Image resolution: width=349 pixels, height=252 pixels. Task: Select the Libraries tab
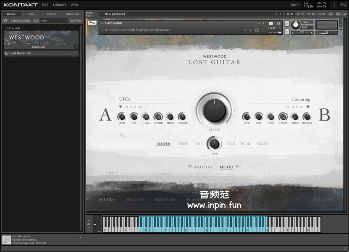[x=12, y=14]
